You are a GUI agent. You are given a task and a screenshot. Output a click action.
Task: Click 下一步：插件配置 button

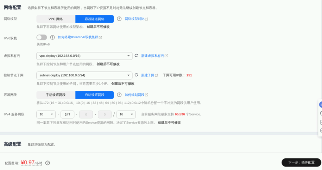tap(301, 162)
